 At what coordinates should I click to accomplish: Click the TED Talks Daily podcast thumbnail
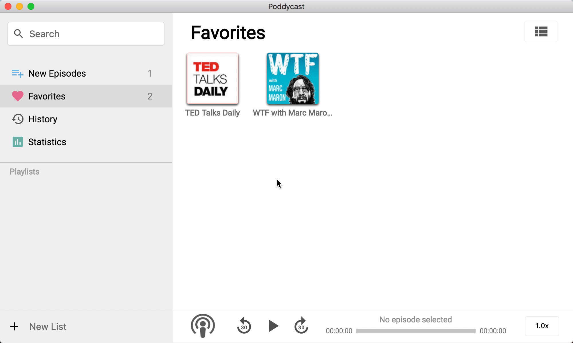pyautogui.click(x=212, y=78)
